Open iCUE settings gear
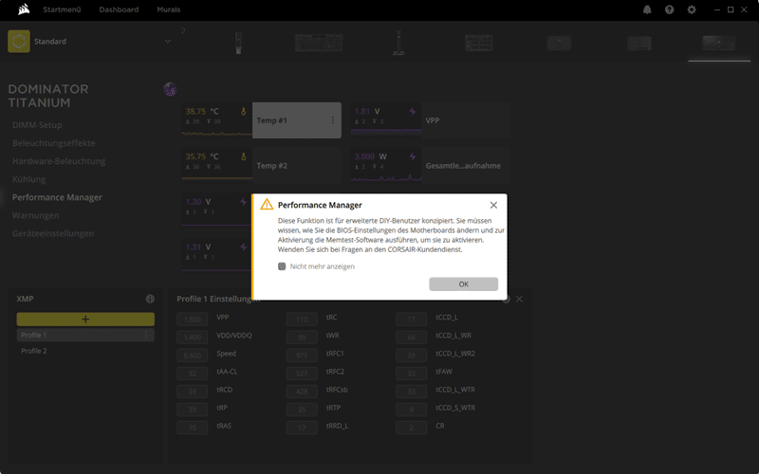The height and width of the screenshot is (474, 759). coord(692,9)
